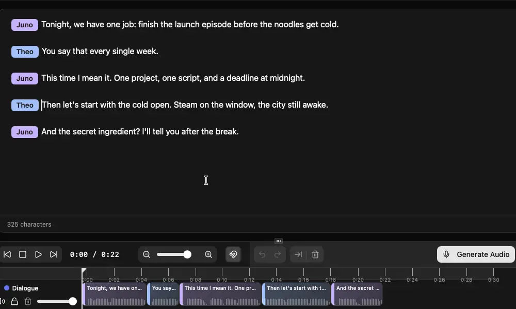Adjust the timeline zoom slider handle
Viewport: 516px width, 309px height.
(x=187, y=254)
